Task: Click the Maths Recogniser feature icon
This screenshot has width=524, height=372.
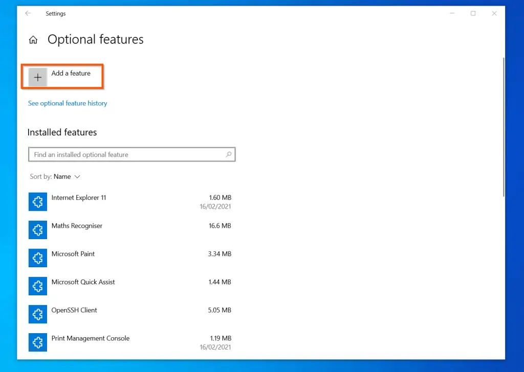Action: pos(38,230)
